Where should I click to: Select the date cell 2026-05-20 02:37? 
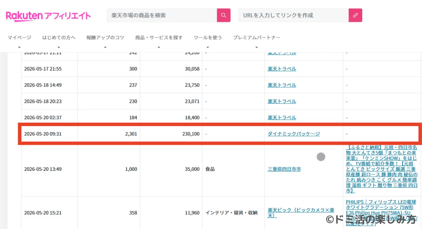coord(43,117)
